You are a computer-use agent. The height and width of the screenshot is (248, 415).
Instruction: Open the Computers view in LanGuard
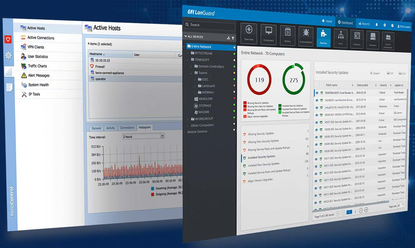[x=268, y=34]
